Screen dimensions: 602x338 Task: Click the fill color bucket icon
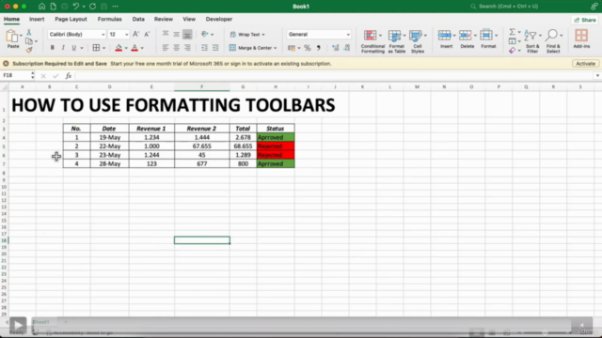coord(119,48)
